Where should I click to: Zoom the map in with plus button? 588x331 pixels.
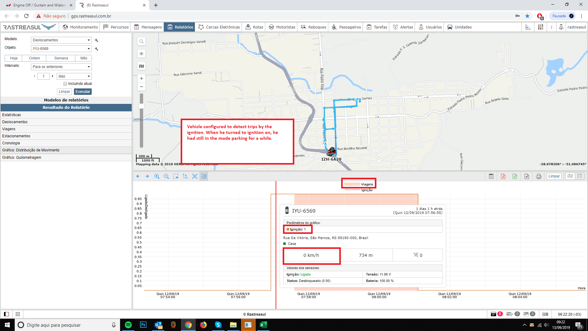pyautogui.click(x=141, y=78)
